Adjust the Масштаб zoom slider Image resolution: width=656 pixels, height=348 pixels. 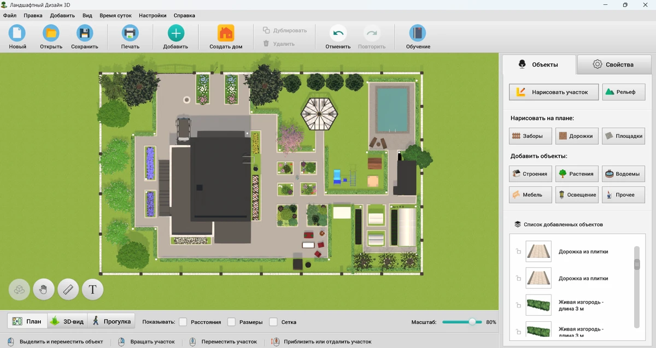(x=472, y=322)
